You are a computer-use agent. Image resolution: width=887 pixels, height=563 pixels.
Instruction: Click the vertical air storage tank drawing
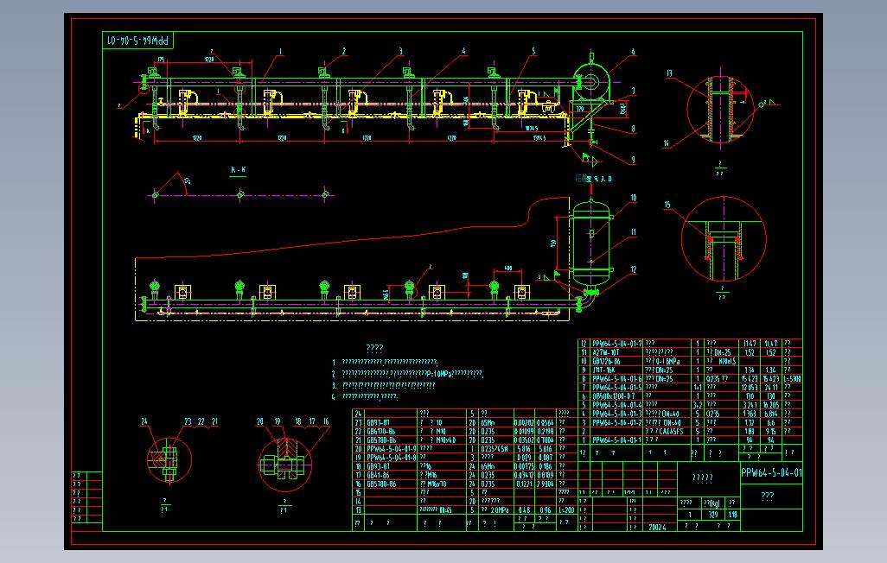point(591,243)
